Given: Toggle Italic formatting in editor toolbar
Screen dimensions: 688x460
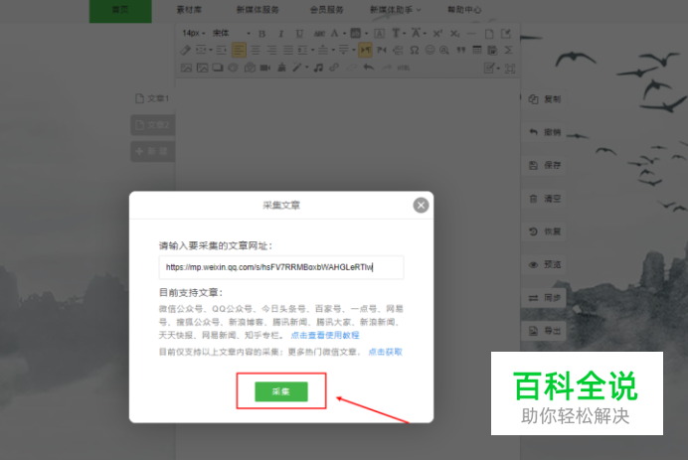Looking at the screenshot, I should [x=280, y=34].
